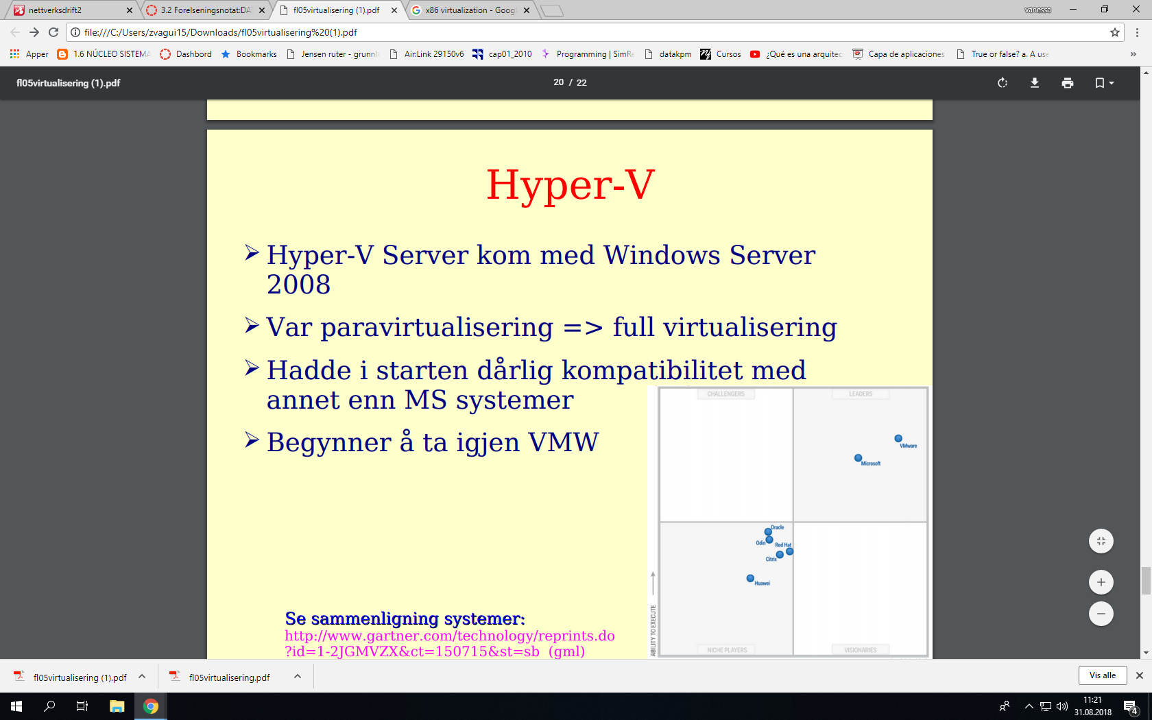The width and height of the screenshot is (1152, 720).
Task: Click the fit to page button
Action: point(1101,541)
